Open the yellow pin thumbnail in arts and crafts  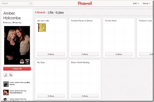(41, 28)
